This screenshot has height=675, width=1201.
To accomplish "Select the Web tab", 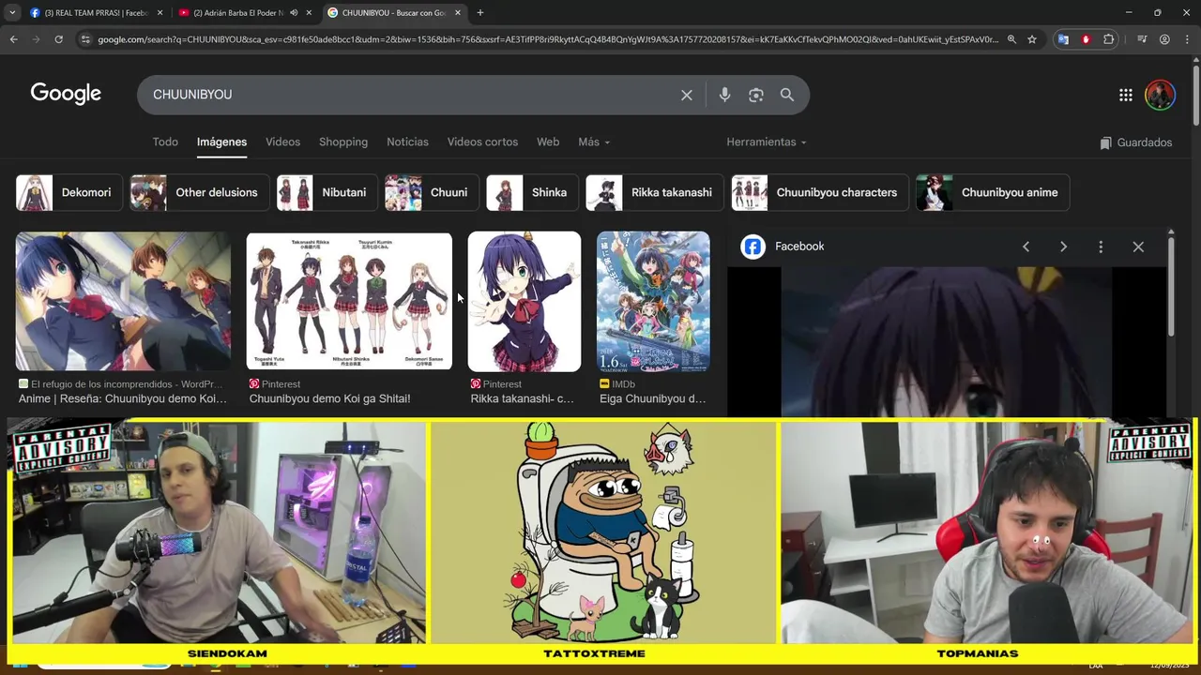I will tap(548, 142).
